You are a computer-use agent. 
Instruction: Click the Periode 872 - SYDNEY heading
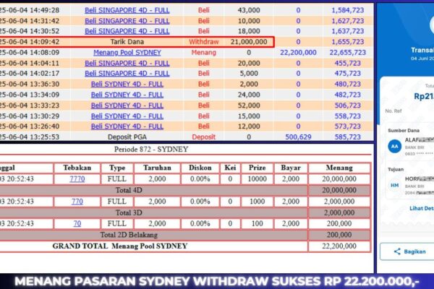(151, 150)
